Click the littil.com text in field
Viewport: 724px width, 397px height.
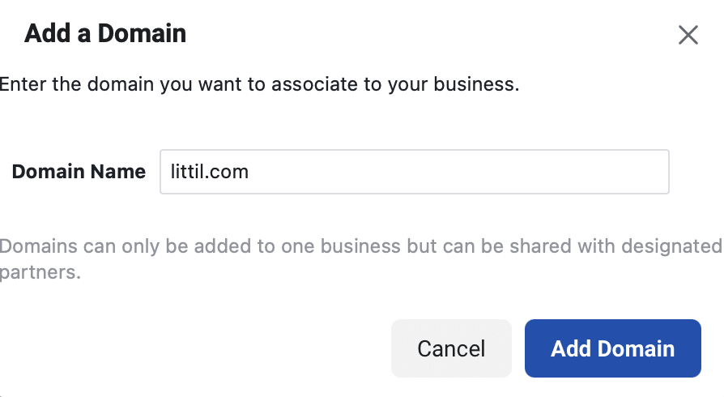(x=209, y=172)
